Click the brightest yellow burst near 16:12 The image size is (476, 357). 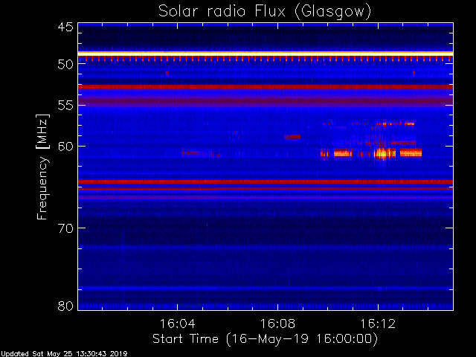(383, 154)
